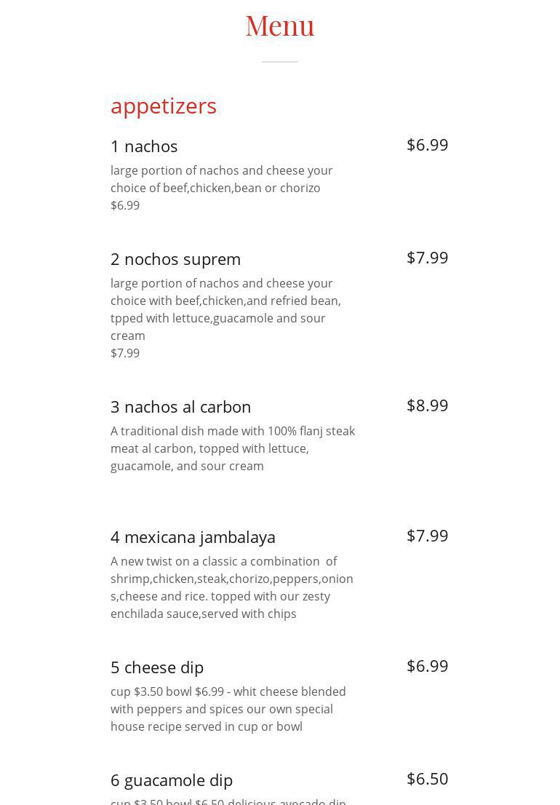Select the 3 nachos al carbon title
The image size is (560, 805).
point(180,407)
